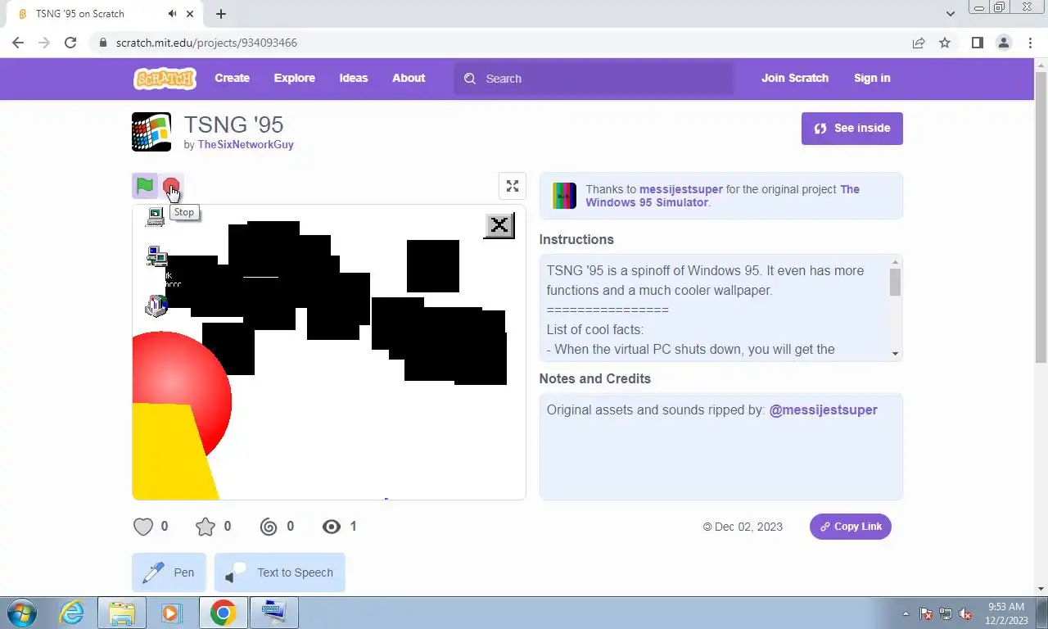Click the green flag to start project
This screenshot has width=1048, height=629.
coord(145,186)
